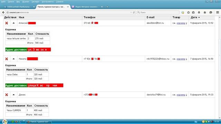Open the hamburger browser menu

[x=218, y=12]
